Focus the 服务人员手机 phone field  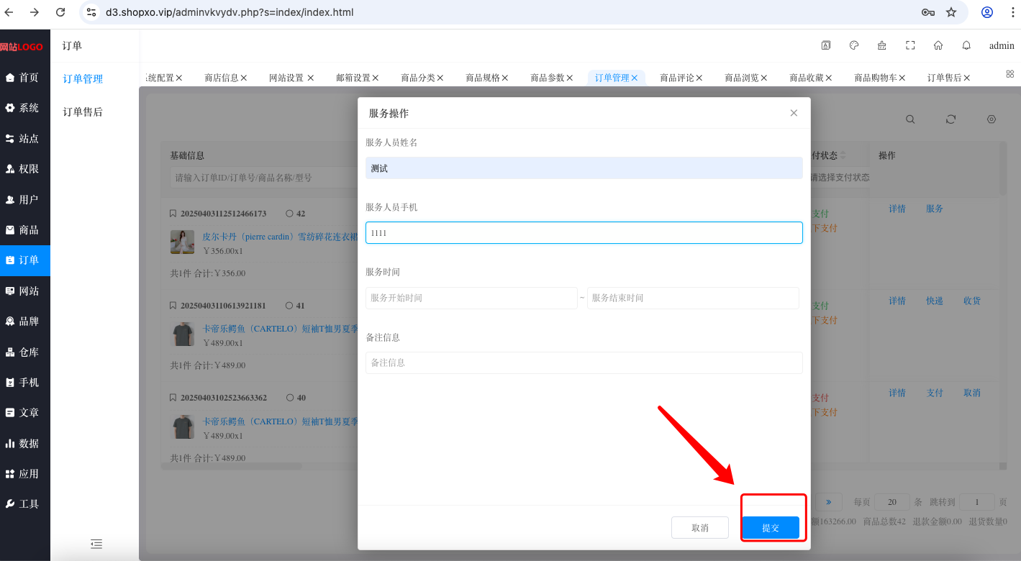pos(584,233)
